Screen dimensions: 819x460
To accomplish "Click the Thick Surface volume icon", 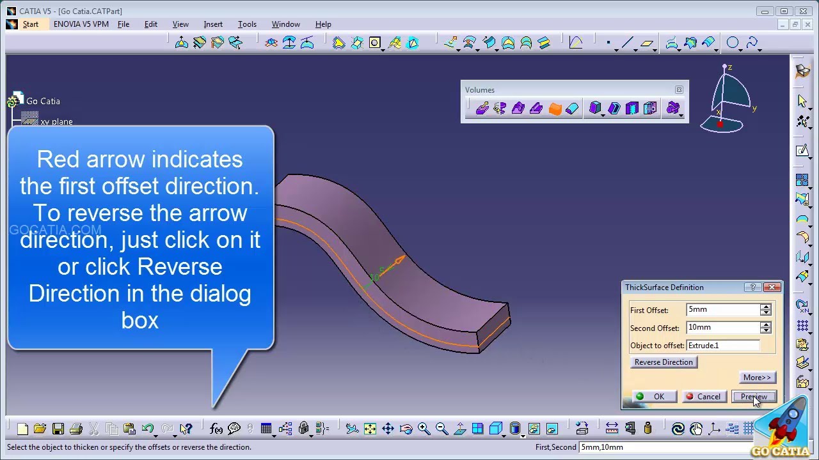I will [x=555, y=109].
